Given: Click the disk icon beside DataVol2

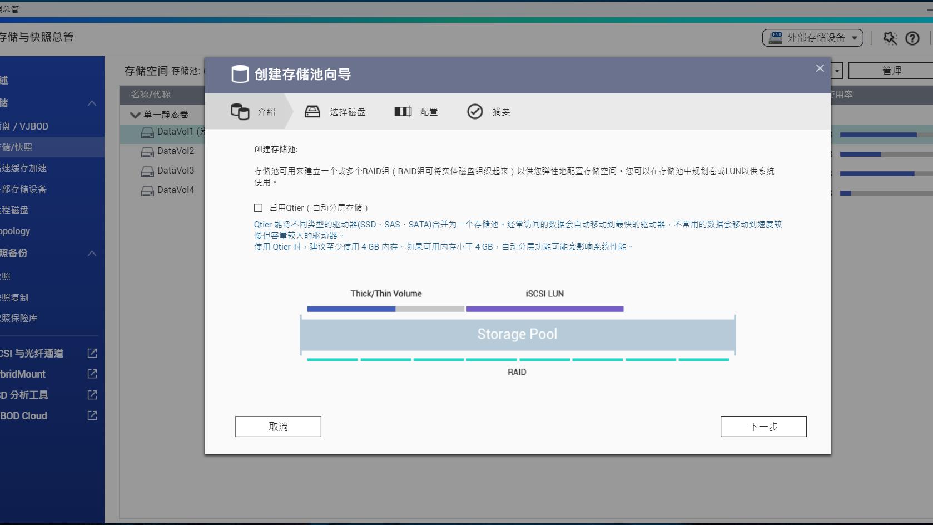Looking at the screenshot, I should click(x=146, y=151).
